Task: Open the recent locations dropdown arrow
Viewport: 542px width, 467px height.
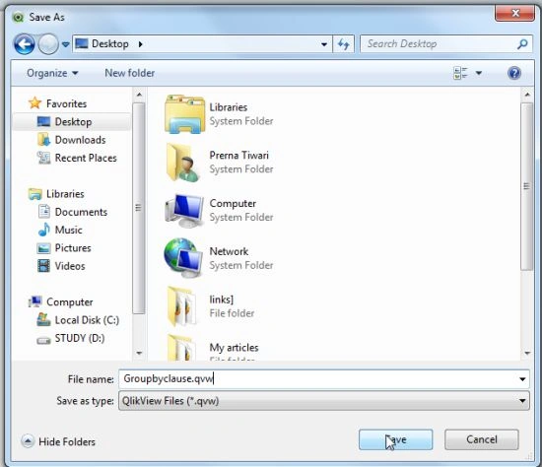Action: (66, 44)
